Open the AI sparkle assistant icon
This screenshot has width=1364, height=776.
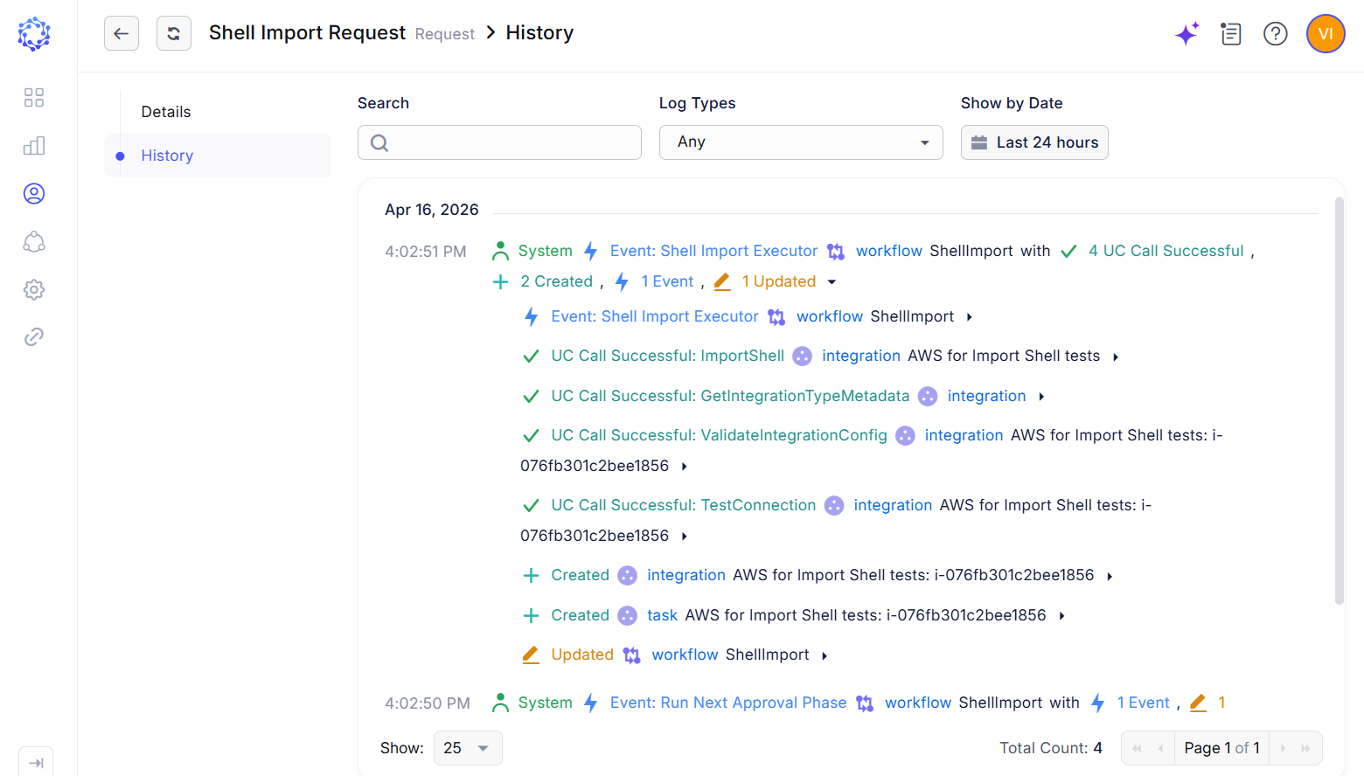pyautogui.click(x=1187, y=34)
